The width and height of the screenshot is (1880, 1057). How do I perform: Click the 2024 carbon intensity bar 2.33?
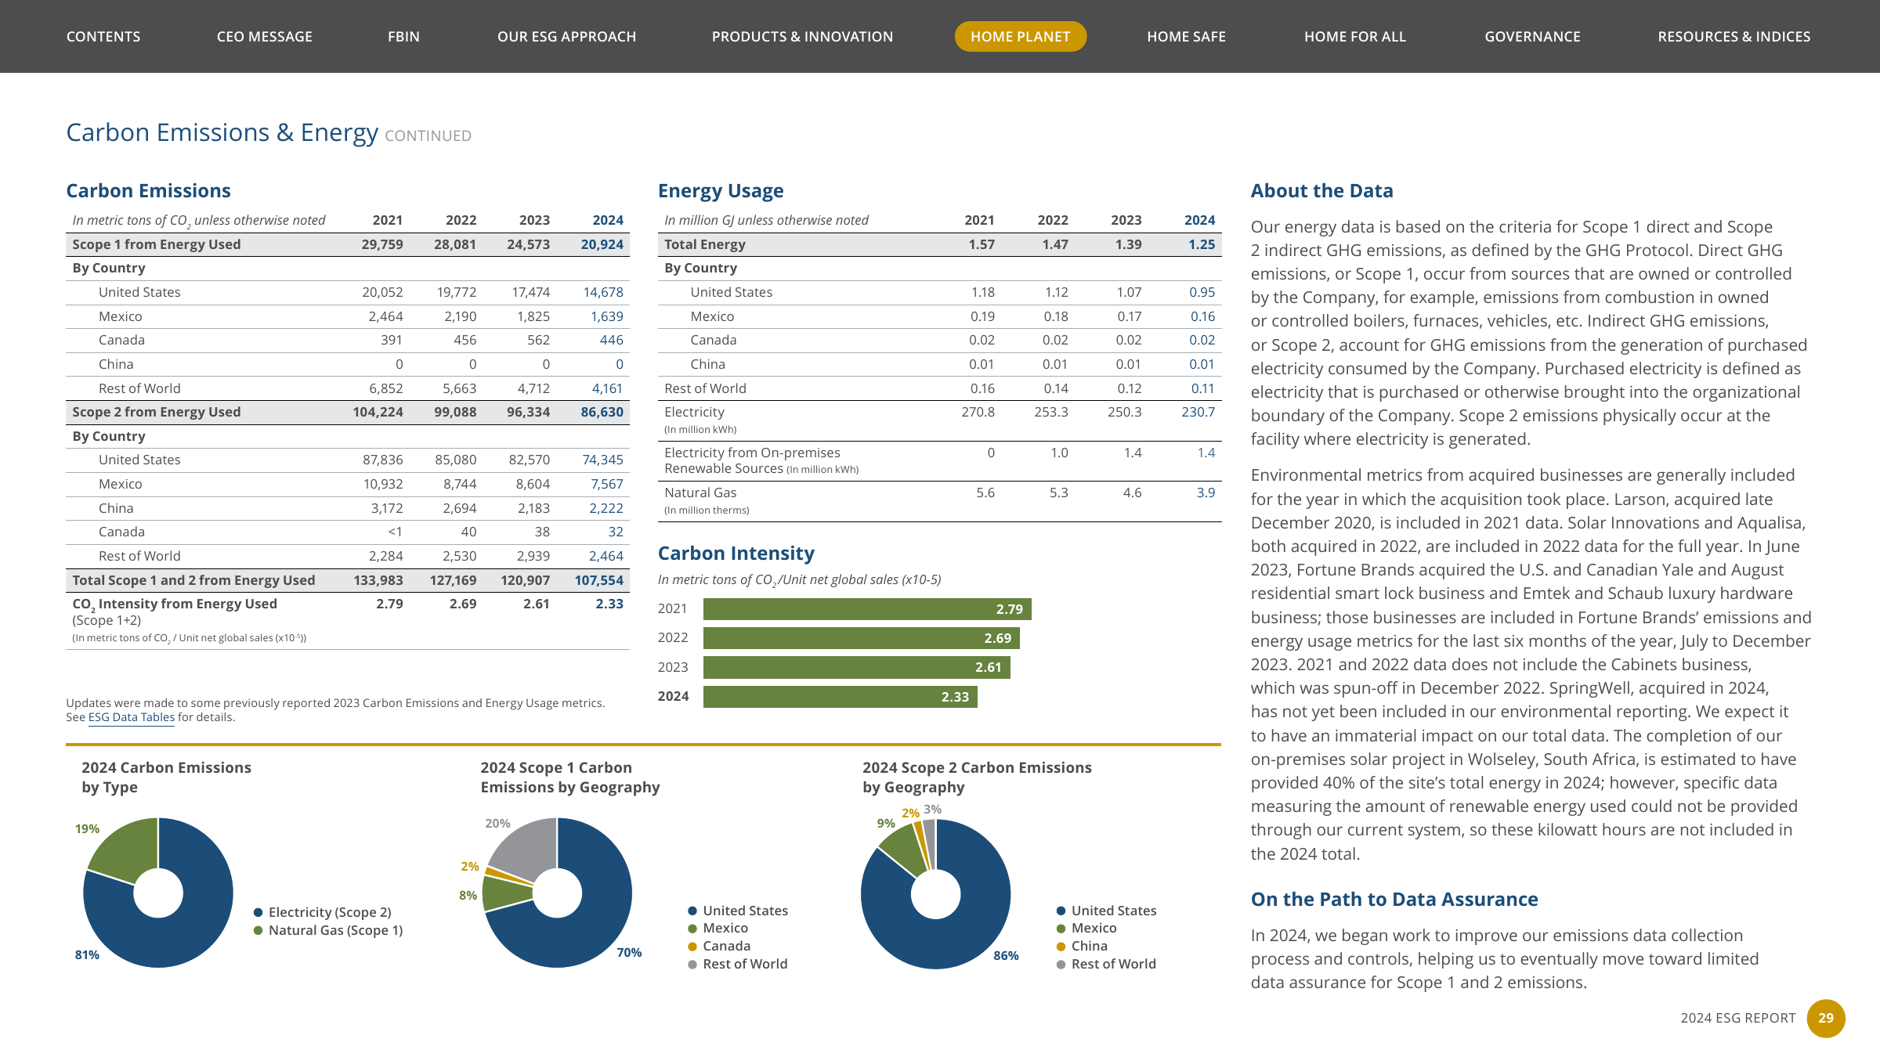tap(840, 697)
